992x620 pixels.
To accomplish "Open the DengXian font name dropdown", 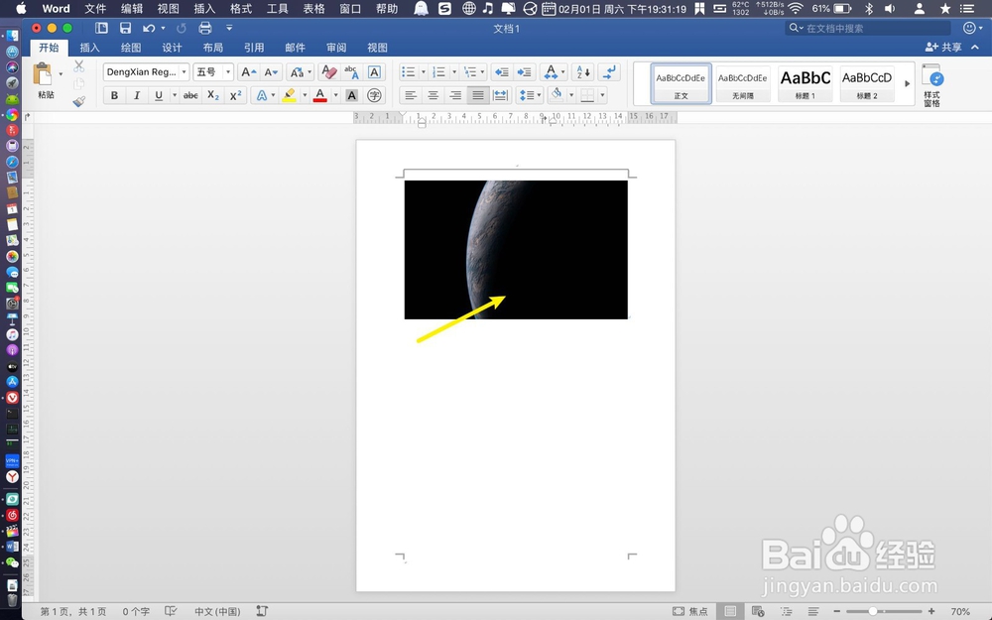I will pos(185,72).
